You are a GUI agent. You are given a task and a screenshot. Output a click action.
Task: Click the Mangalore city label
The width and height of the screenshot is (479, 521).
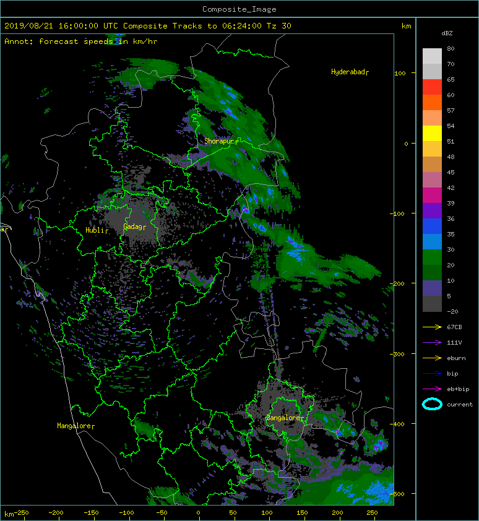76,426
